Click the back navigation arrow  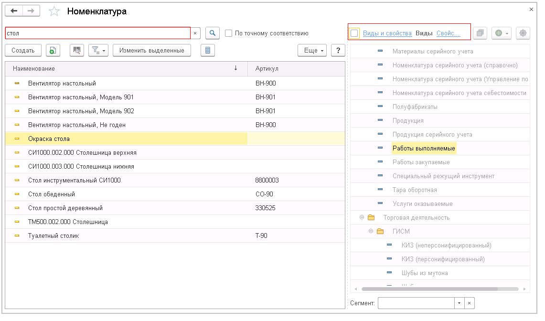[14, 11]
